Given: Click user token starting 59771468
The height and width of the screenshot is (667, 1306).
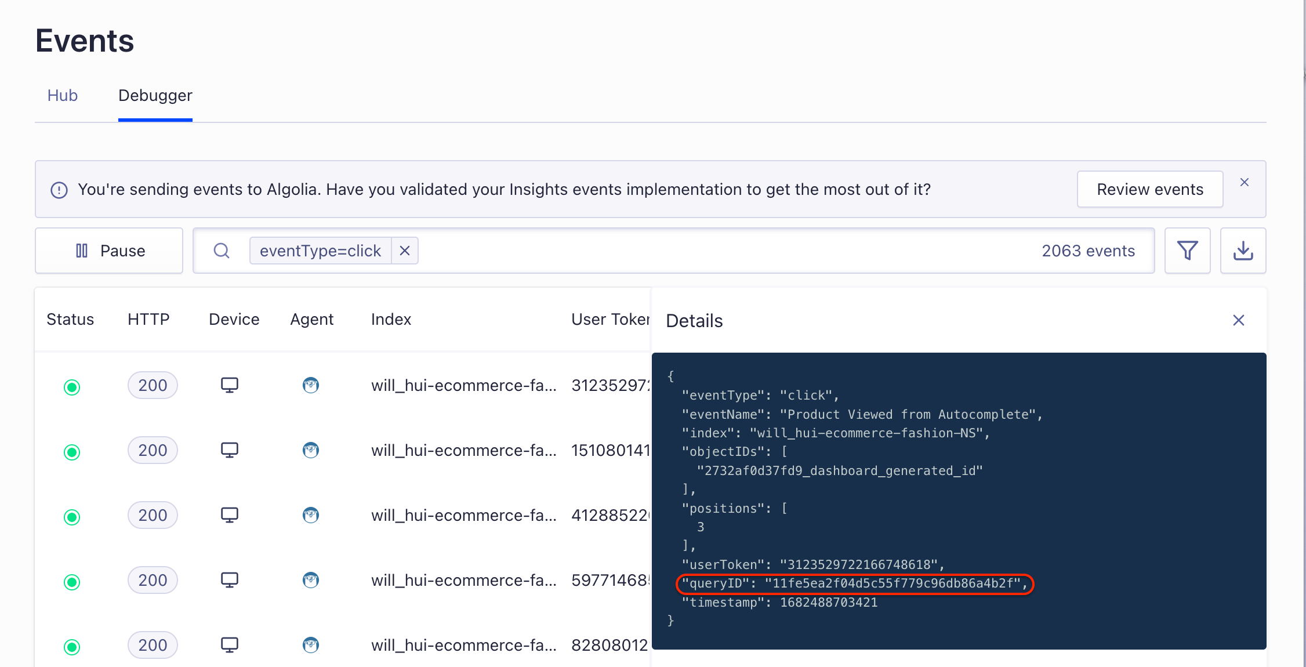Looking at the screenshot, I should tap(611, 580).
